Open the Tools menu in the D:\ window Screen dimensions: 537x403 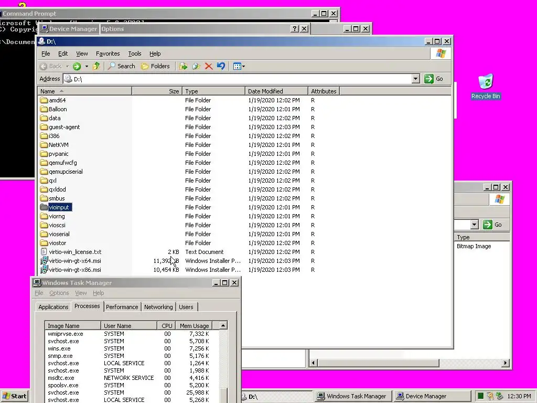point(135,54)
